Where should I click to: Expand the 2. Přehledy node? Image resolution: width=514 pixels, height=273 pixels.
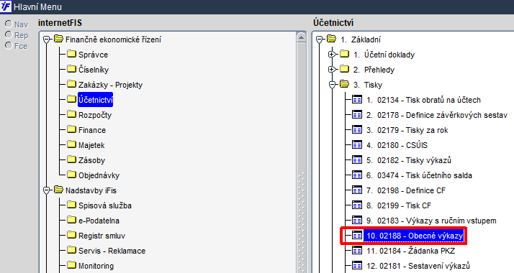click(332, 69)
